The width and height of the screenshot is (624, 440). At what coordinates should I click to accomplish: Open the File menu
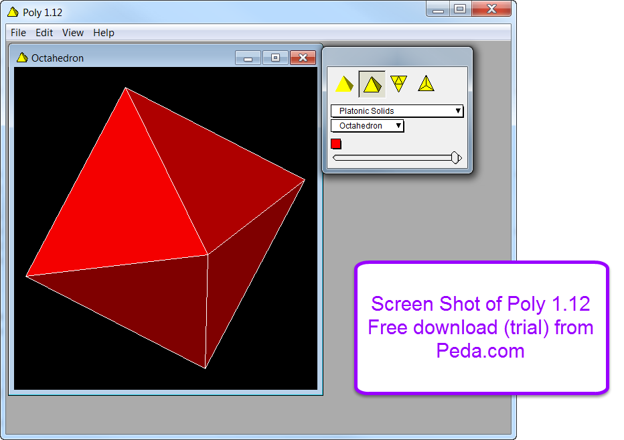point(18,33)
